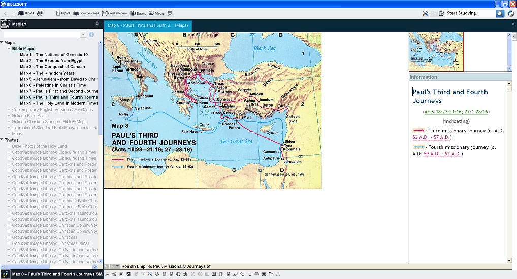Click the back navigation arrow
The width and height of the screenshot is (517, 279).
point(5,13)
